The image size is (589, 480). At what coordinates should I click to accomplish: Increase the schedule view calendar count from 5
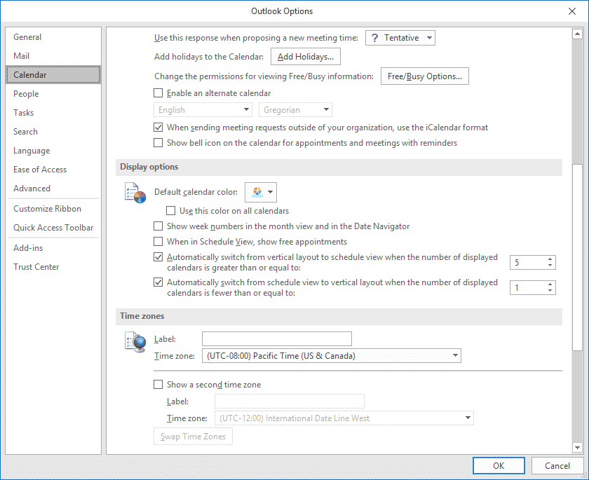point(550,259)
